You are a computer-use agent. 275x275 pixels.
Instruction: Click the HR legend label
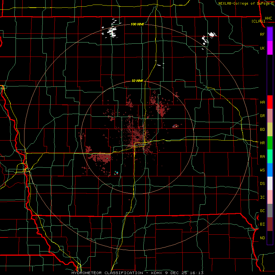pyautogui.click(x=262, y=143)
